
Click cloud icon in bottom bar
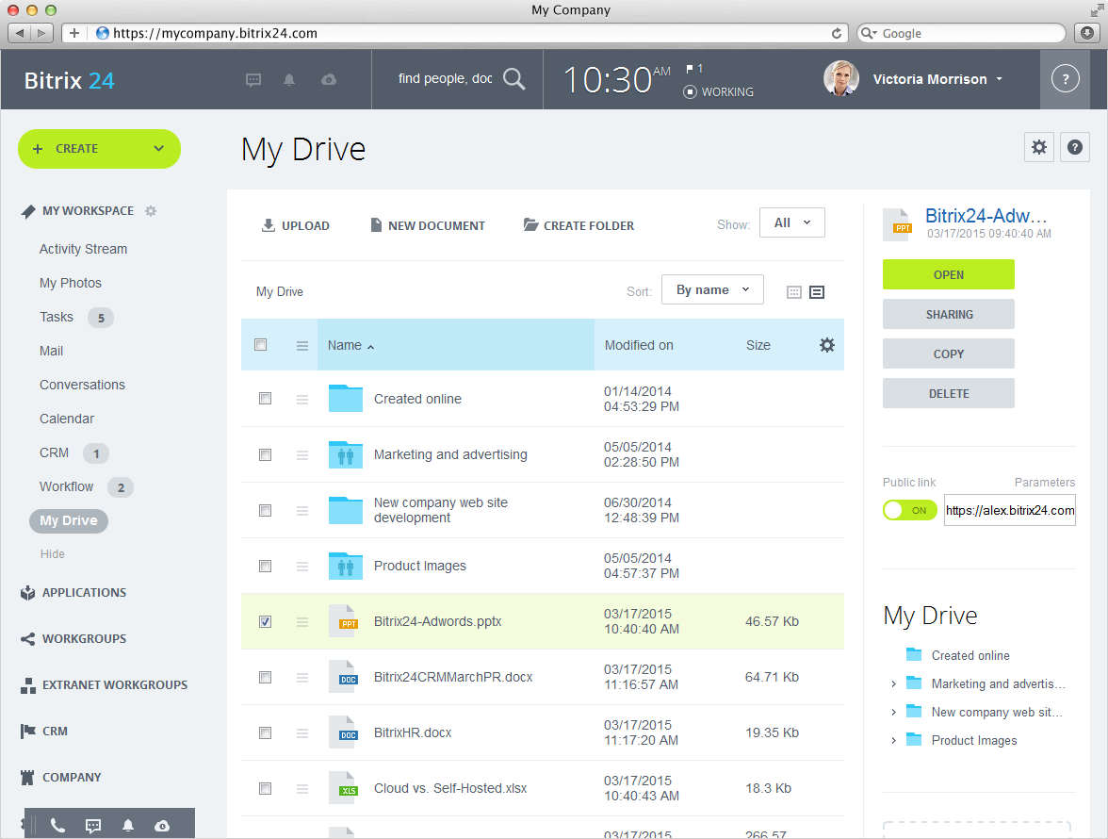[162, 826]
